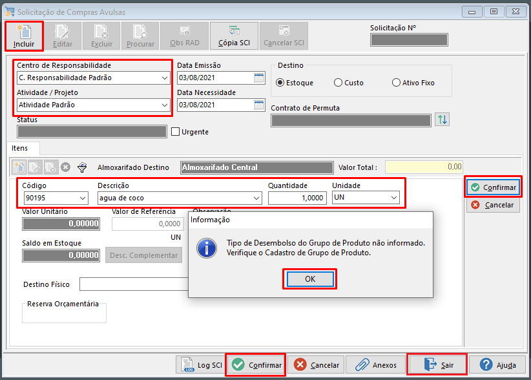
Task: Click the Excluir toolbar button
Action: 101,36
